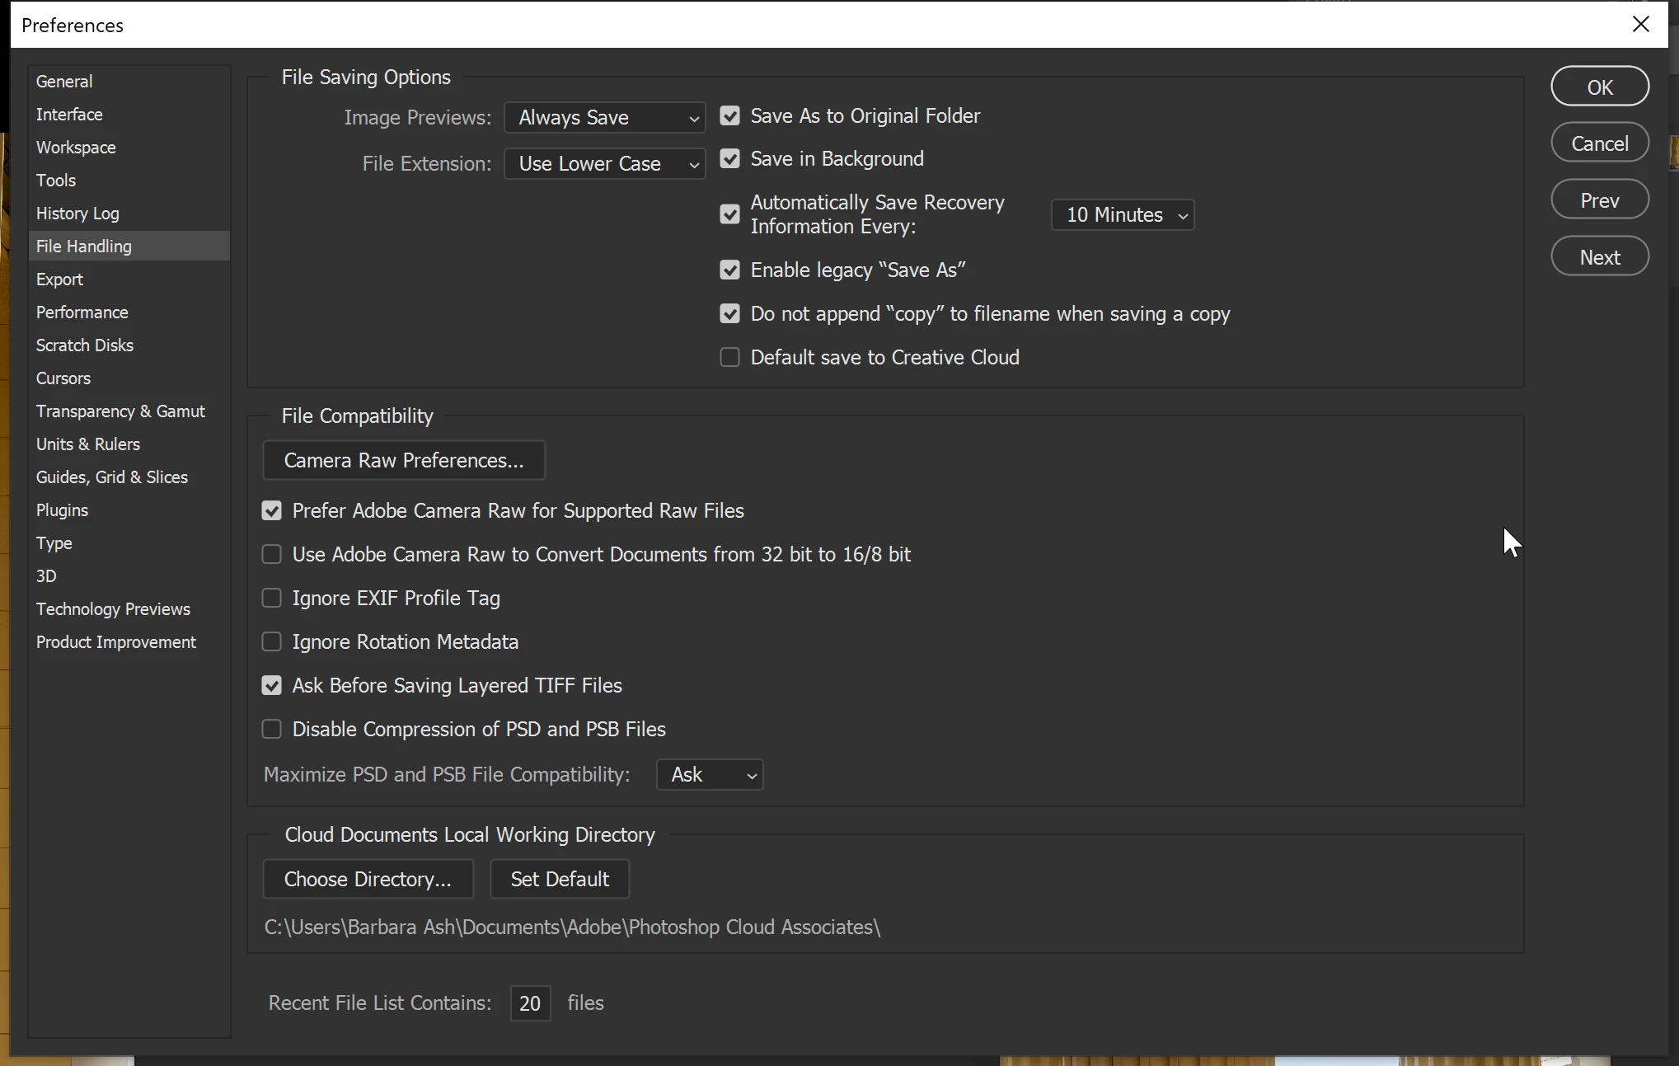Viewport: 1679px width, 1066px height.
Task: Click the Camera Raw Preferences button
Action: [404, 461]
